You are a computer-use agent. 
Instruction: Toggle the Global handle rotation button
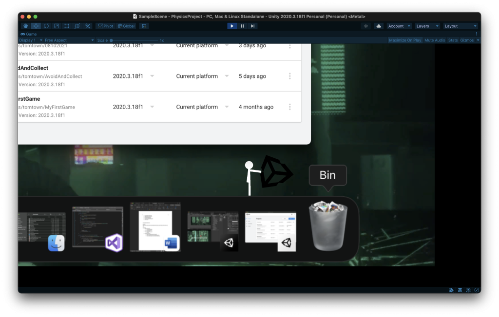point(126,26)
